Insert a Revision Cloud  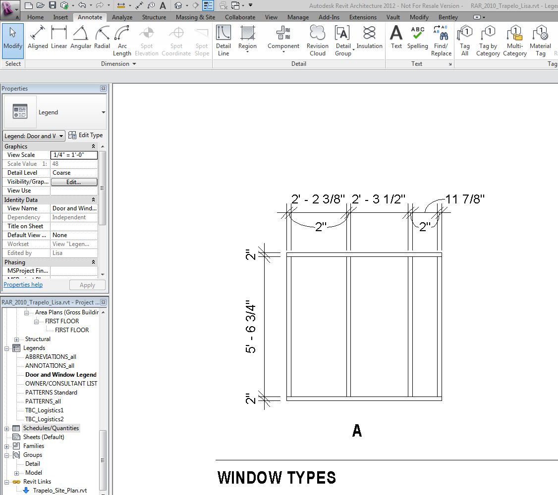click(317, 40)
